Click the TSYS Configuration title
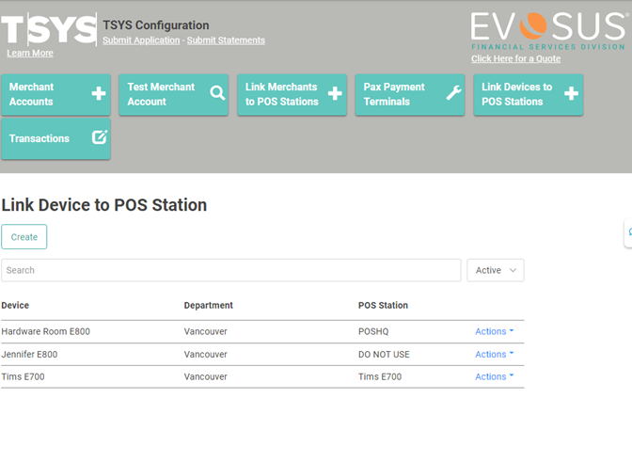Viewport: 632px width, 462px height. (x=155, y=25)
